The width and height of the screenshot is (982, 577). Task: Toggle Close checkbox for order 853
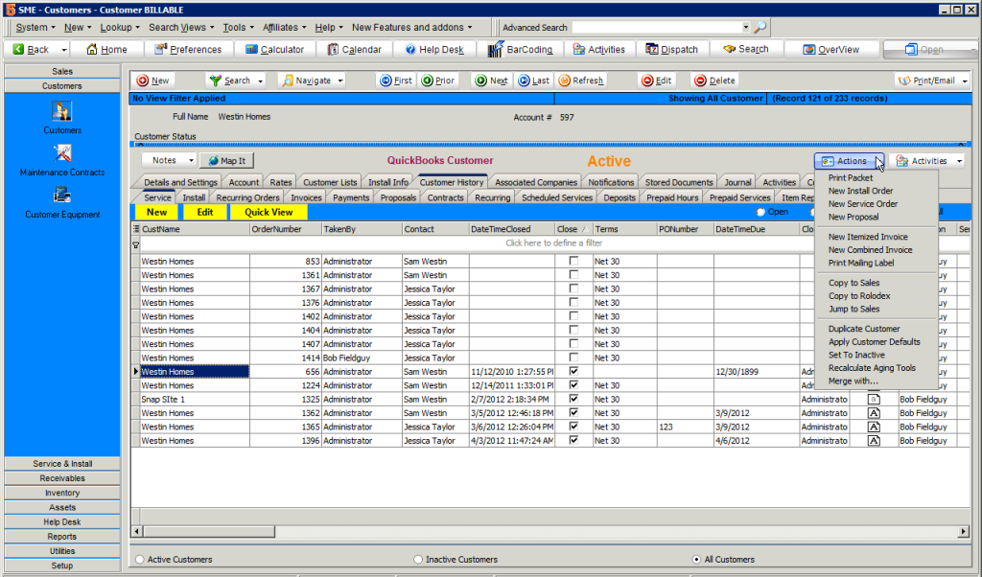point(573,262)
